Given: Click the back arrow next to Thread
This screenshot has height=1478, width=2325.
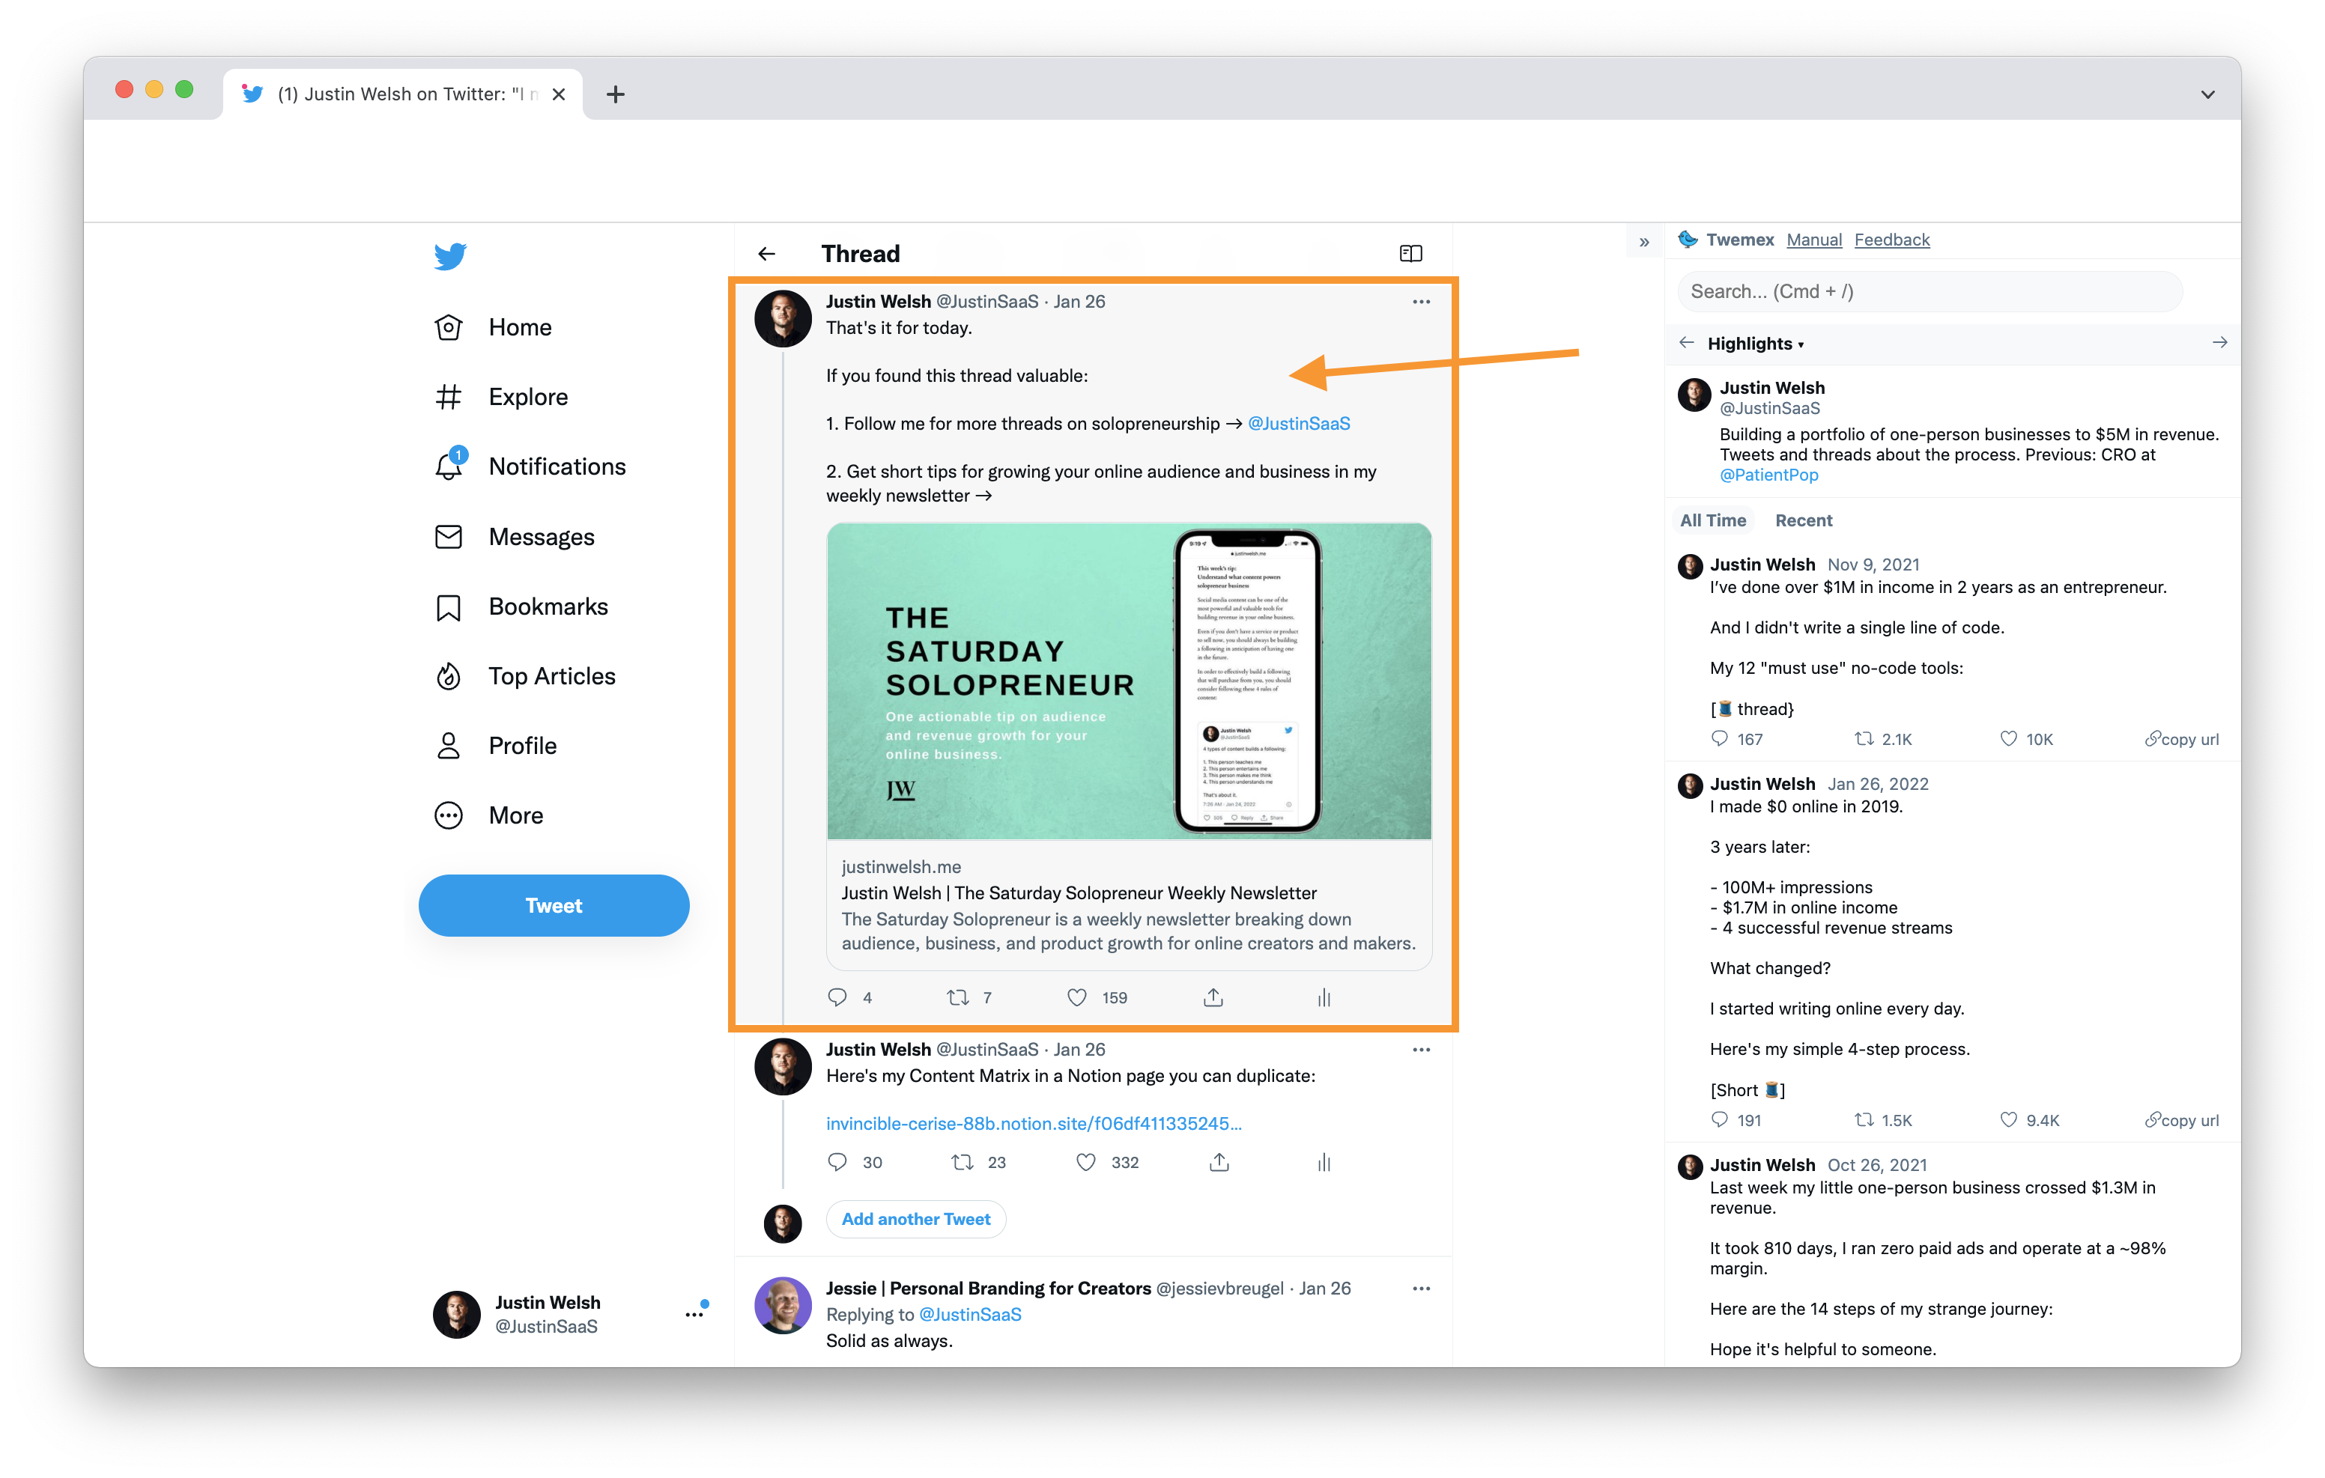Looking at the screenshot, I should point(766,254).
